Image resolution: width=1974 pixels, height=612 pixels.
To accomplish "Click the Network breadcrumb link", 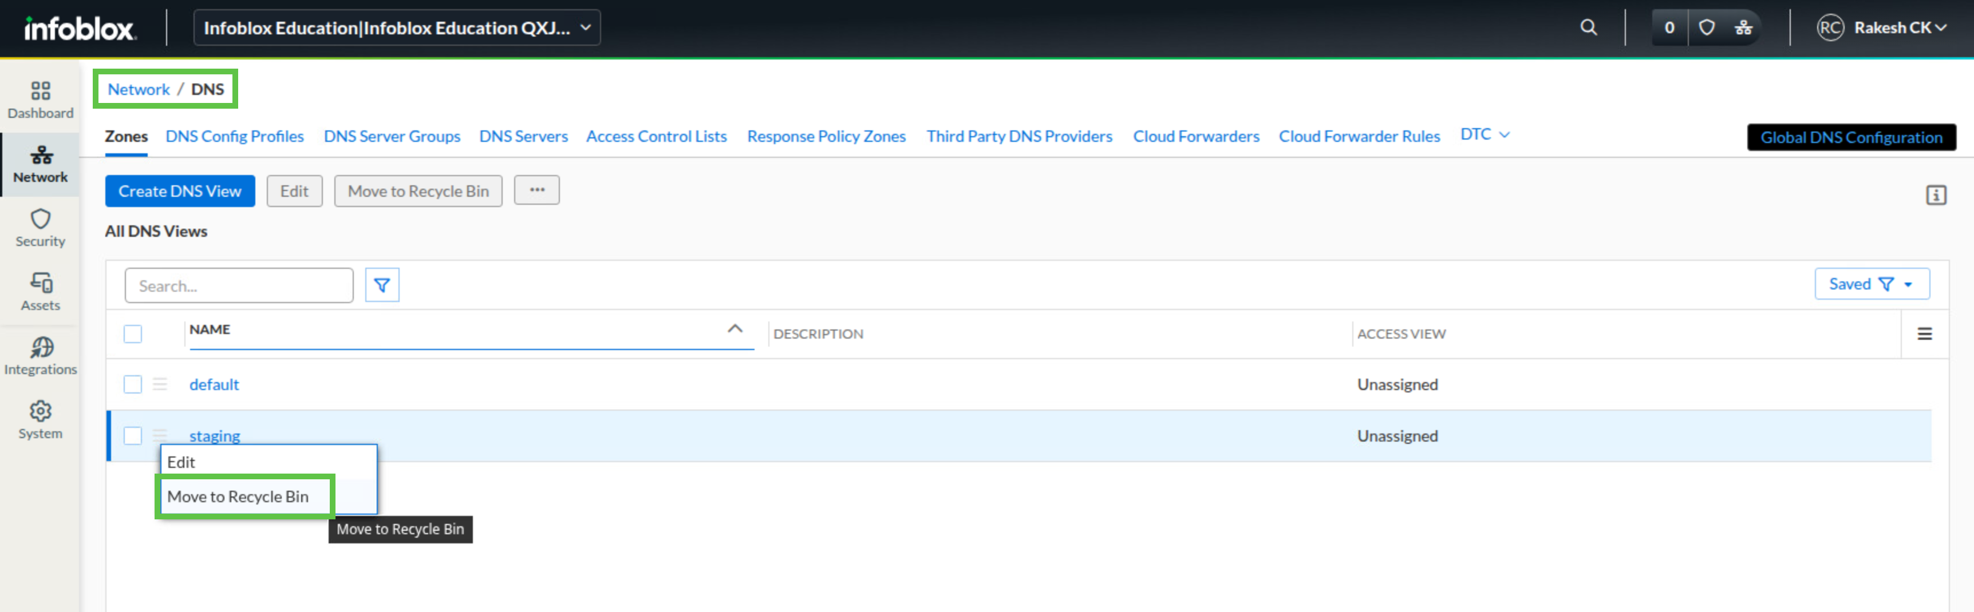I will (x=139, y=89).
